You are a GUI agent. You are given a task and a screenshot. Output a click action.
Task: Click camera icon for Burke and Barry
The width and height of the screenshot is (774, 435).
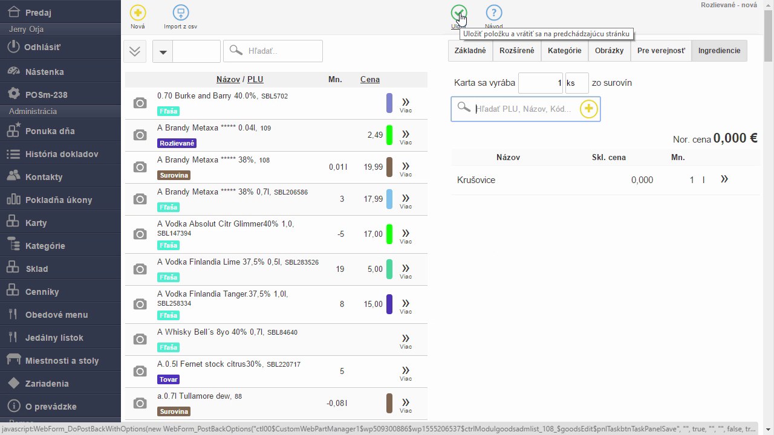tap(140, 103)
